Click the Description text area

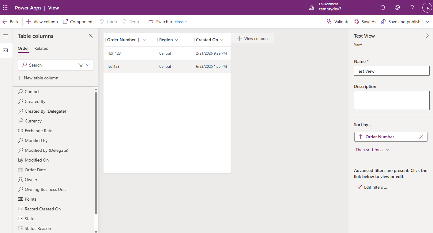392,100
